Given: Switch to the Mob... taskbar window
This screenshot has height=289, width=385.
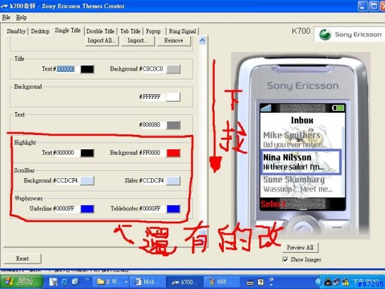Looking at the screenshot, I should 148,282.
